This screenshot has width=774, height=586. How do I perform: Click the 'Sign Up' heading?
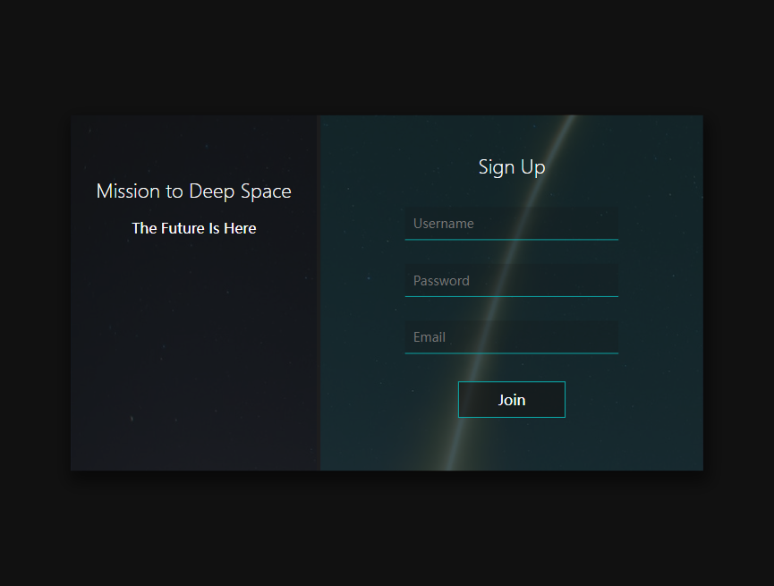coord(512,167)
